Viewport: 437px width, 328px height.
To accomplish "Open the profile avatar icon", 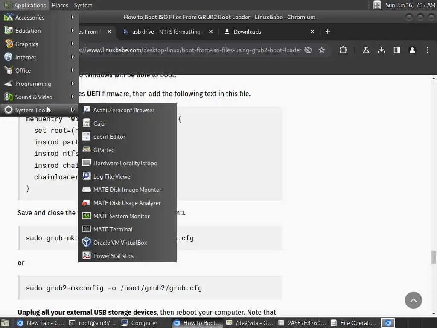I will (412, 50).
